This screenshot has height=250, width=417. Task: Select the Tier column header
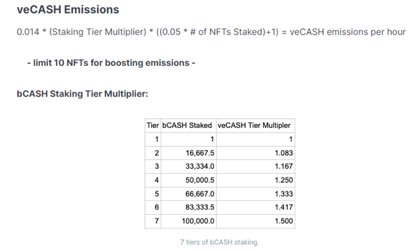click(153, 126)
